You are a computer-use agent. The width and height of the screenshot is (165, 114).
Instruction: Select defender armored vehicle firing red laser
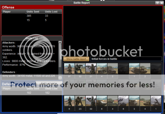pyautogui.click(x=113, y=103)
